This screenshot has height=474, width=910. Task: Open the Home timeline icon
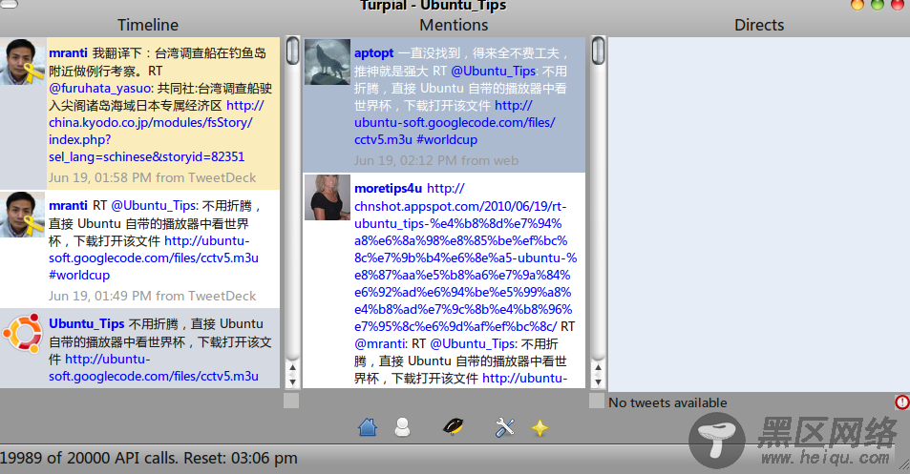pyautogui.click(x=368, y=427)
